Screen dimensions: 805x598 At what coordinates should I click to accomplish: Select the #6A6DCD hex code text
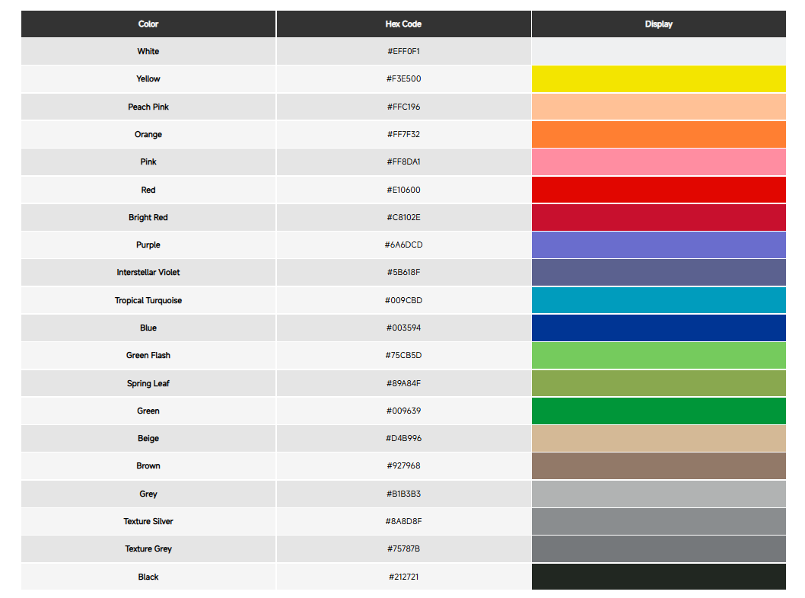click(403, 245)
